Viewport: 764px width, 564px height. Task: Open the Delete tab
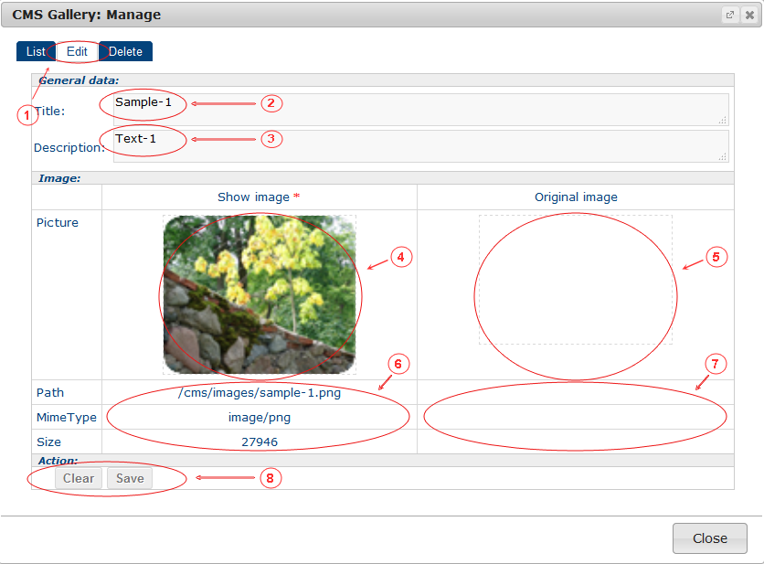[x=126, y=52]
